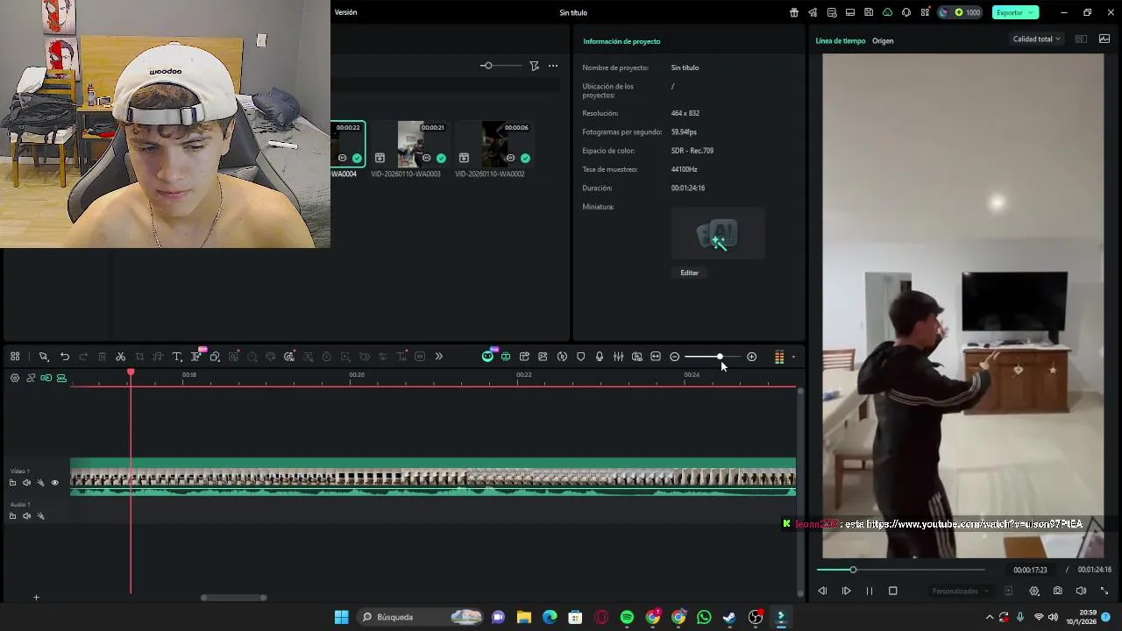Pause the preview playback
The height and width of the screenshot is (631, 1122).
tap(870, 591)
